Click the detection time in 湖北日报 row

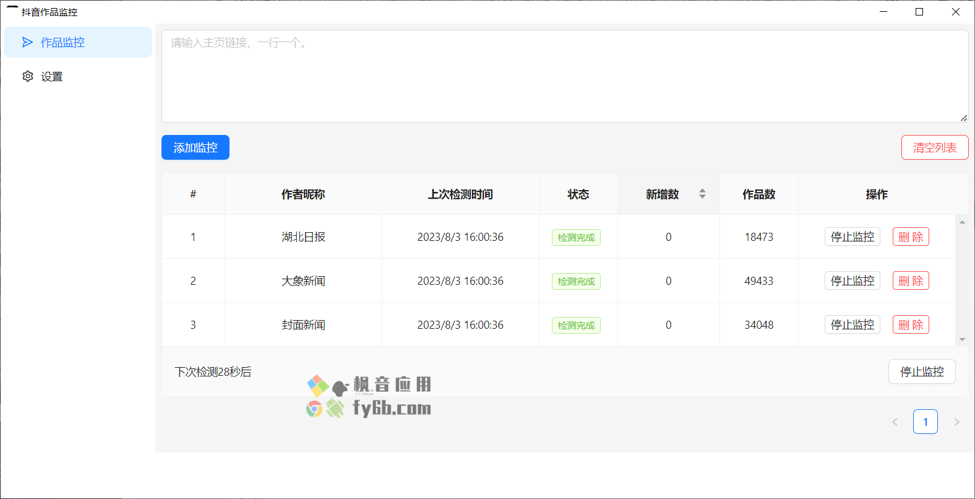(460, 237)
